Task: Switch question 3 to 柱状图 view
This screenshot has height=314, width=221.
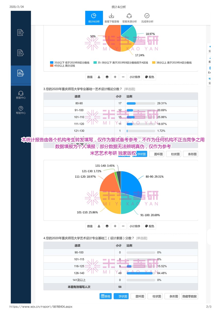Action: [173, 154]
